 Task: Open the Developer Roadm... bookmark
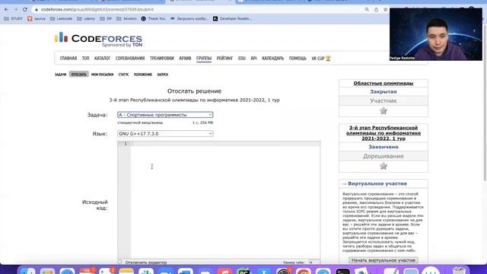pyautogui.click(x=232, y=18)
